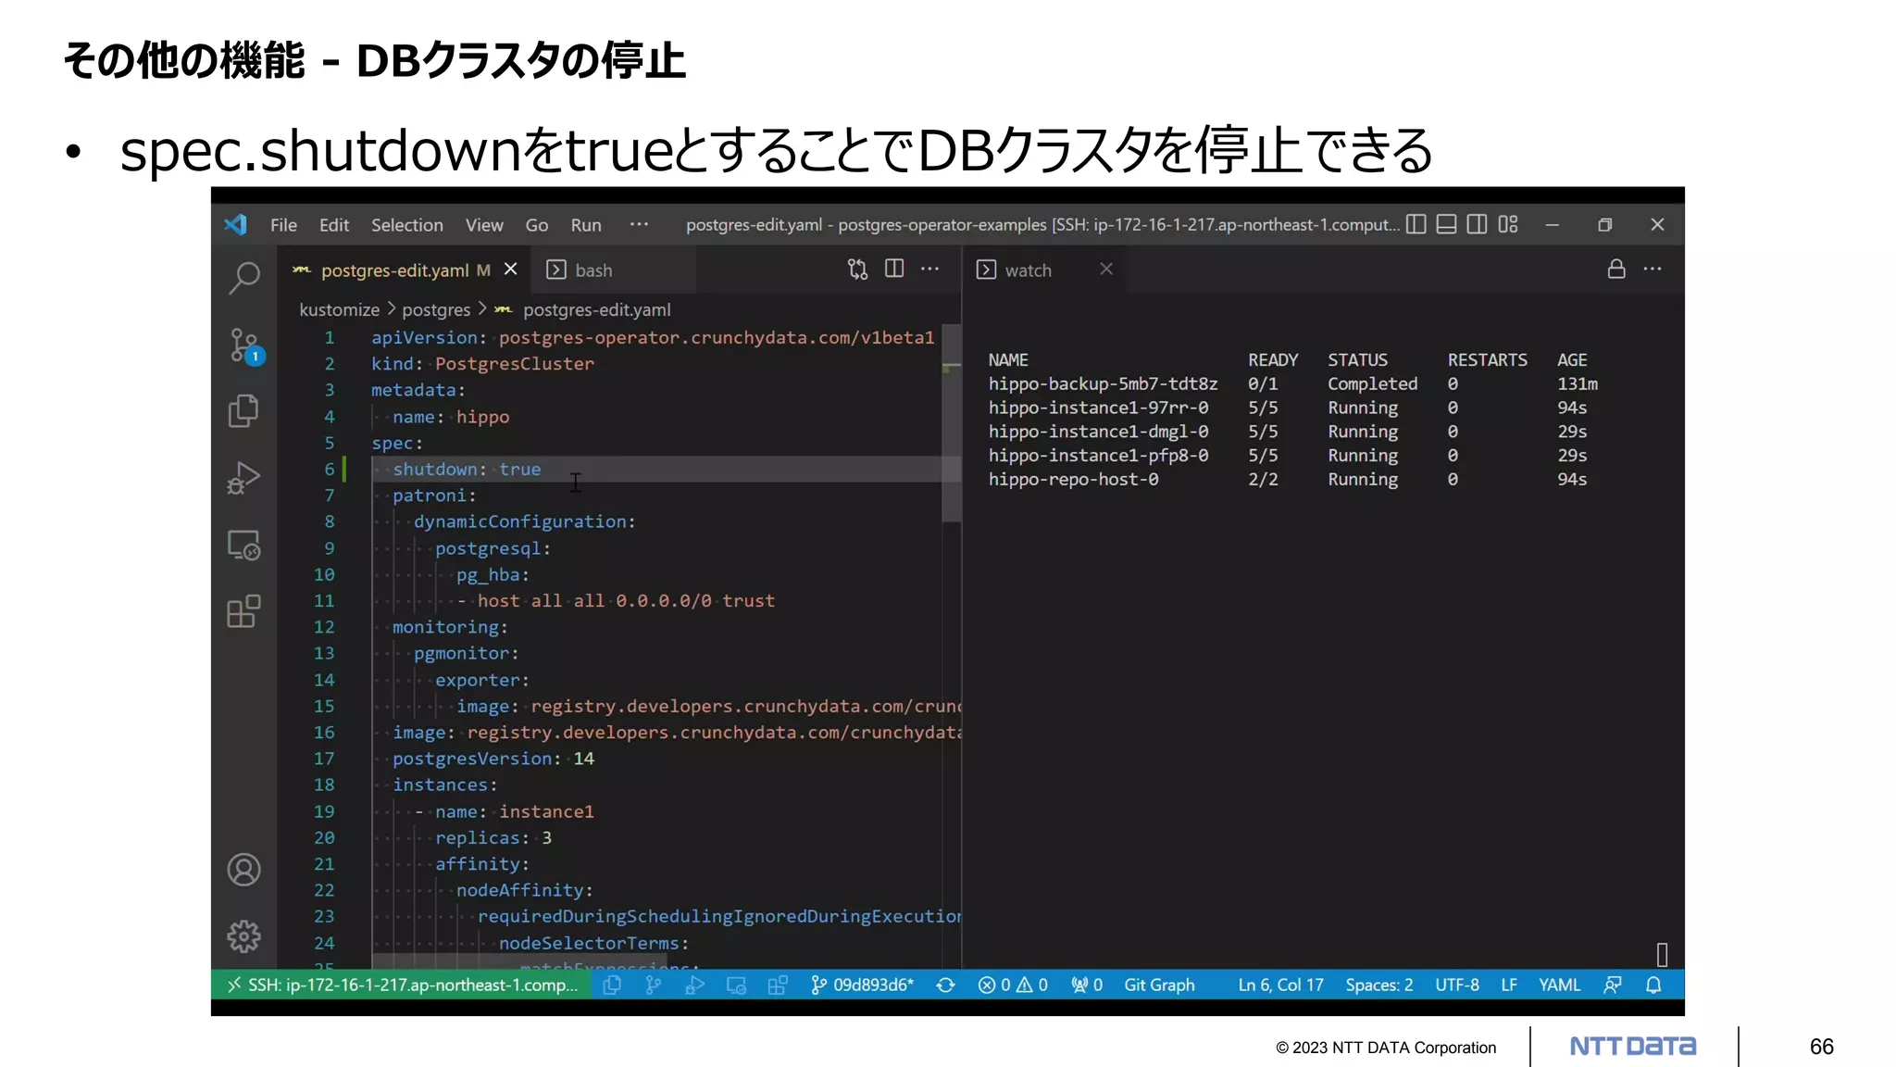
Task: Change indentation via Spaces: 2
Action: (1379, 985)
